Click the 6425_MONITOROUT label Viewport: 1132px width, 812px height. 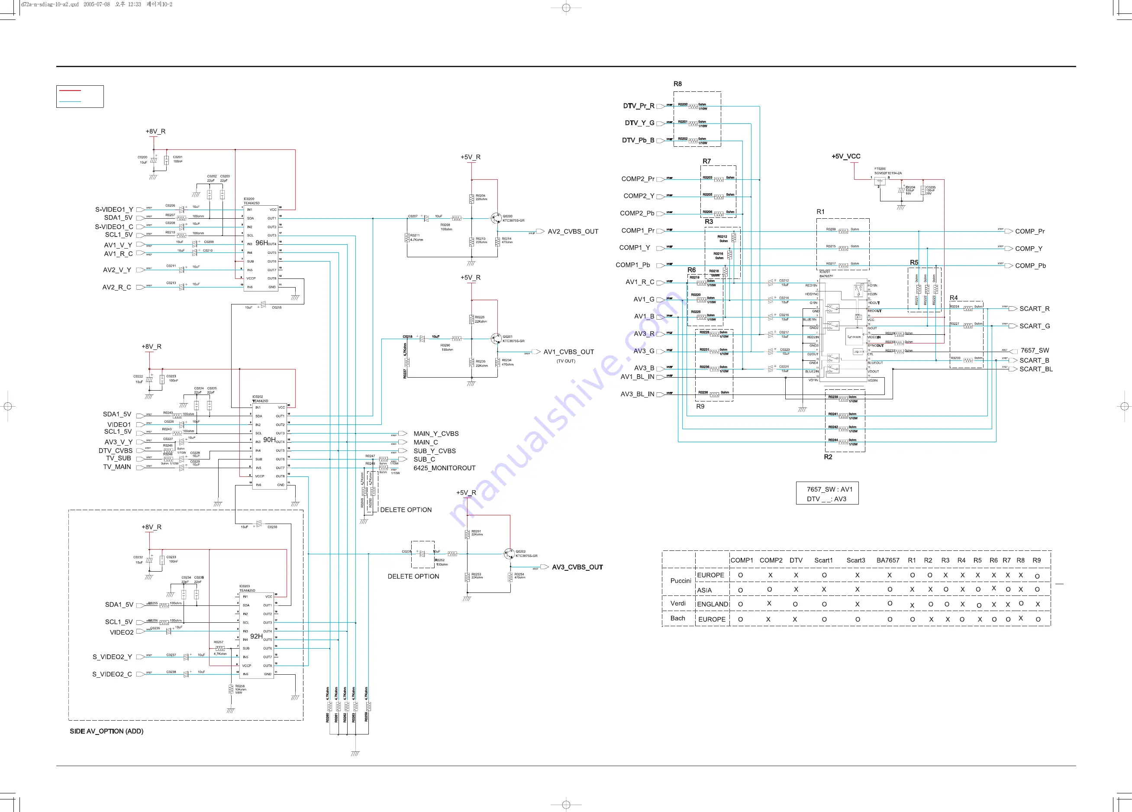point(445,468)
